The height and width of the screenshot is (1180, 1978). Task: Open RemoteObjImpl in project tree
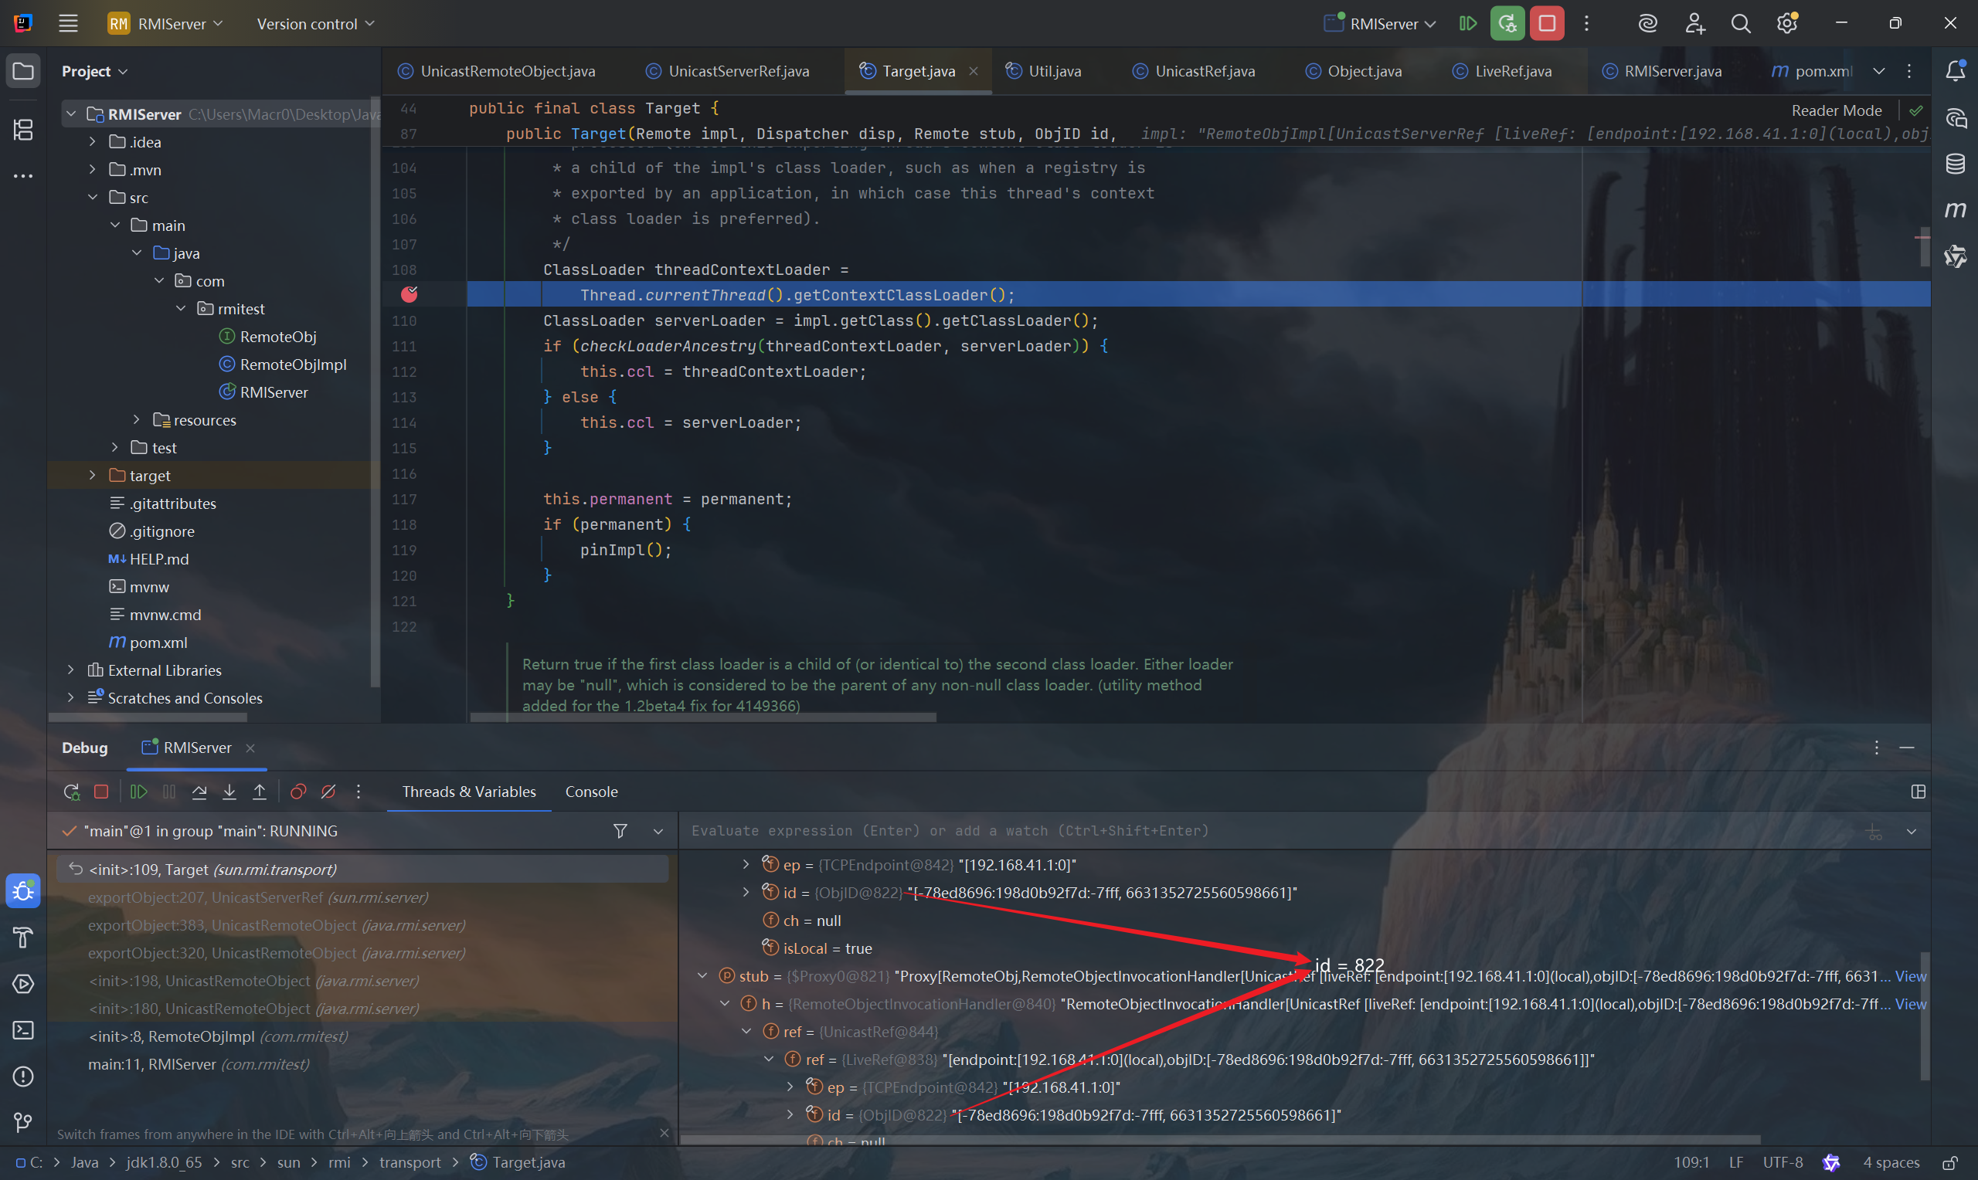click(293, 365)
